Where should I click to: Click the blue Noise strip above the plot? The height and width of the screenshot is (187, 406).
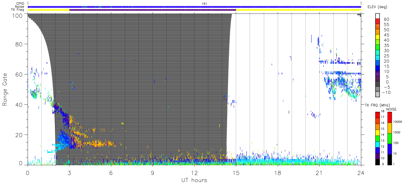[194, 7]
